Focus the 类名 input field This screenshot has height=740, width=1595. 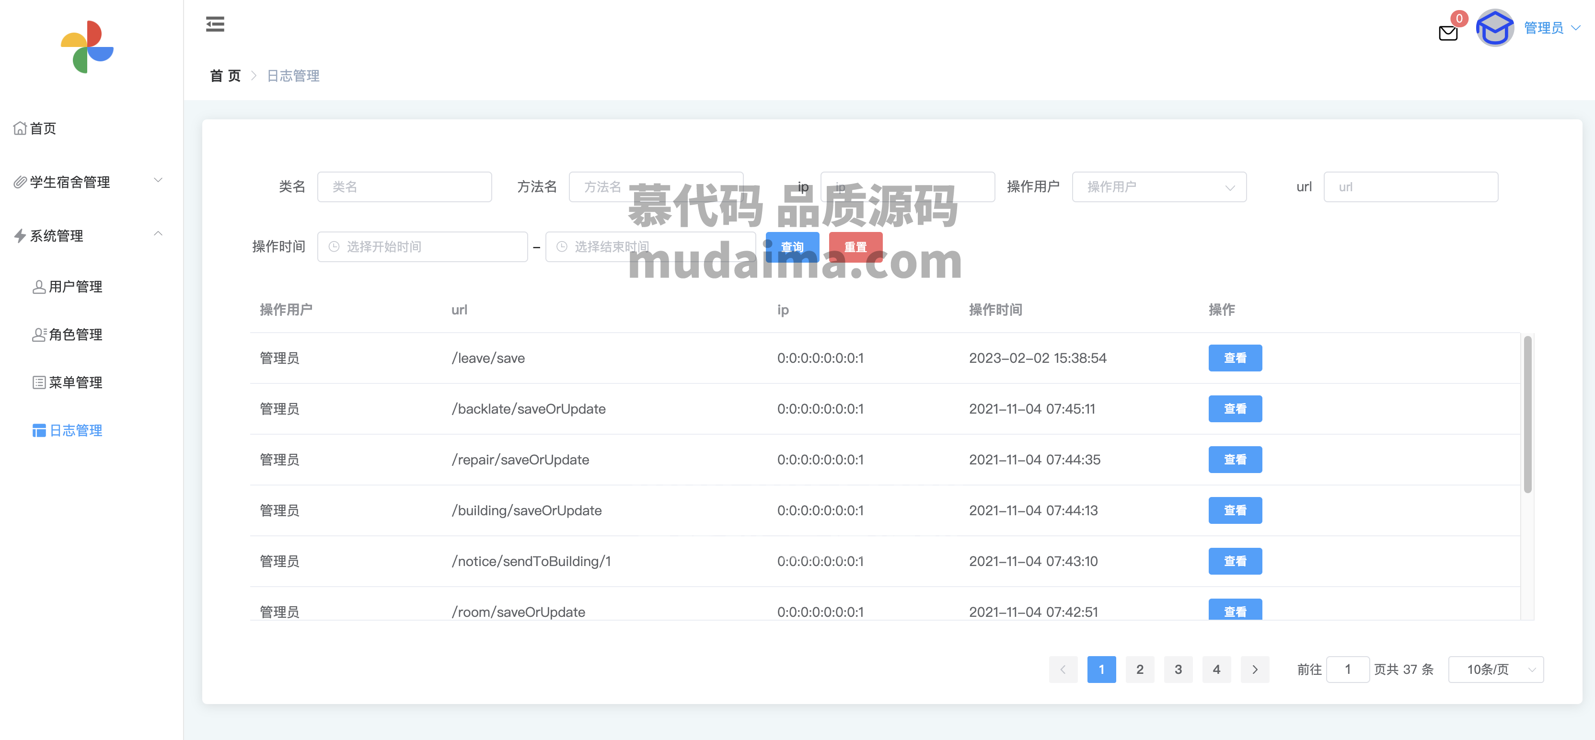pyautogui.click(x=405, y=187)
